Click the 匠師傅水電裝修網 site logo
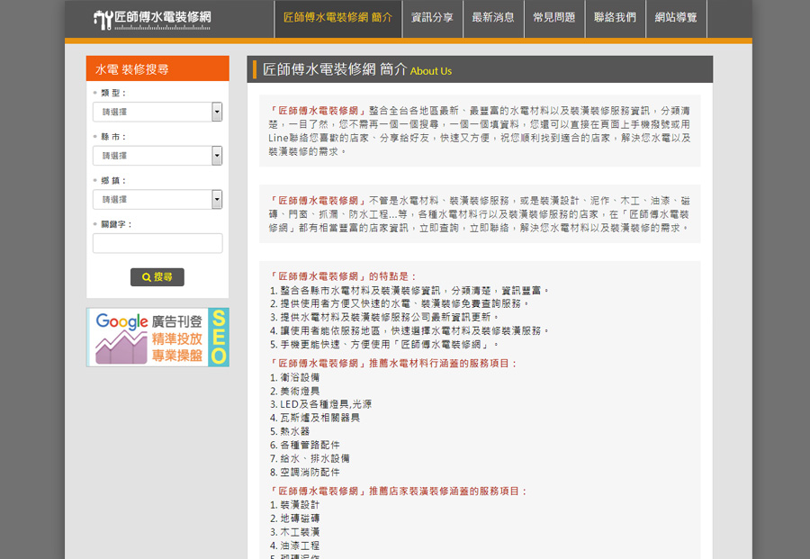 pyautogui.click(x=152, y=20)
